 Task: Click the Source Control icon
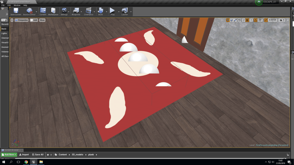(29, 11)
